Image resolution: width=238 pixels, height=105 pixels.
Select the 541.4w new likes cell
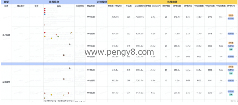point(177,17)
